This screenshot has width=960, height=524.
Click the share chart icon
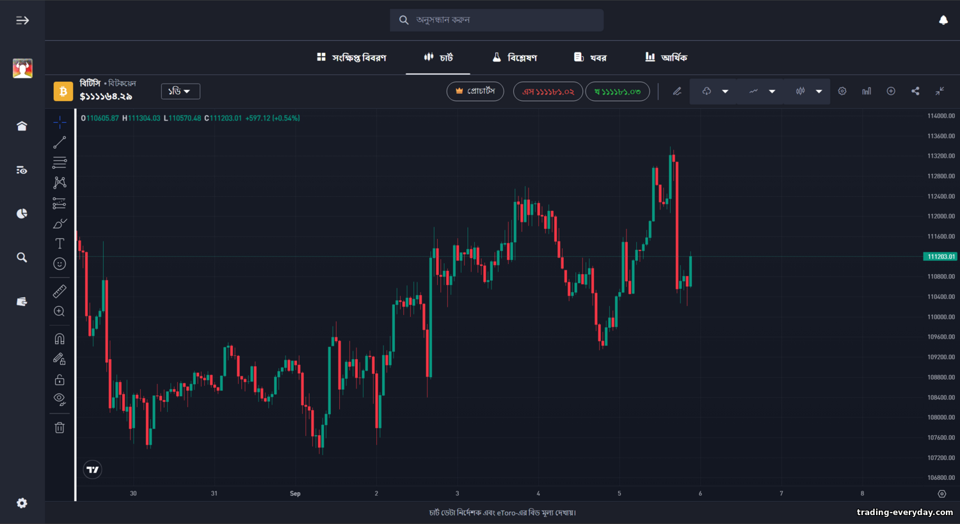[915, 91]
